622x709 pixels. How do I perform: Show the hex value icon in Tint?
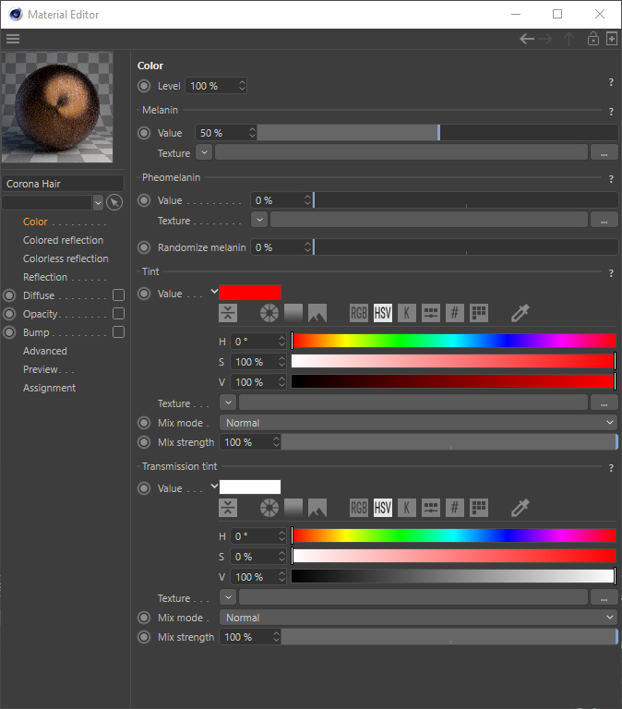coord(455,313)
